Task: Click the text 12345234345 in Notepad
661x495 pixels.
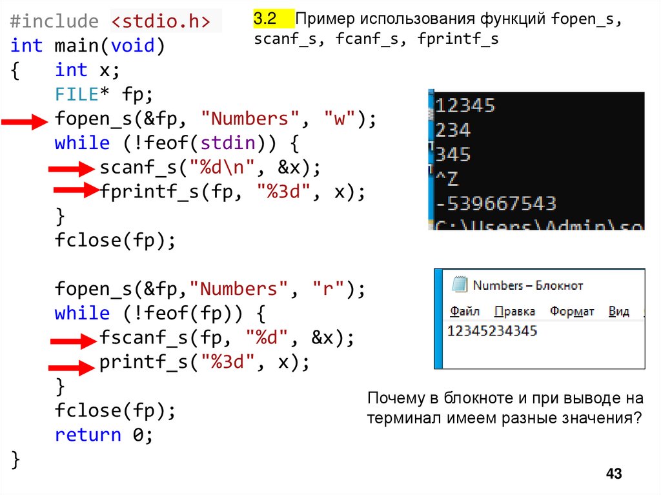Action: tap(492, 330)
